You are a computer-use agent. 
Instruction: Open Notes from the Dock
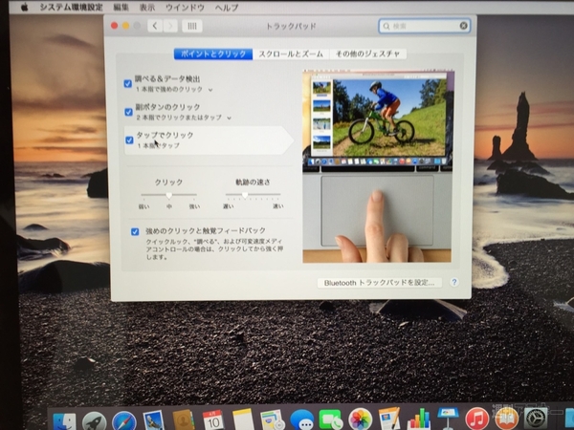pos(243,419)
